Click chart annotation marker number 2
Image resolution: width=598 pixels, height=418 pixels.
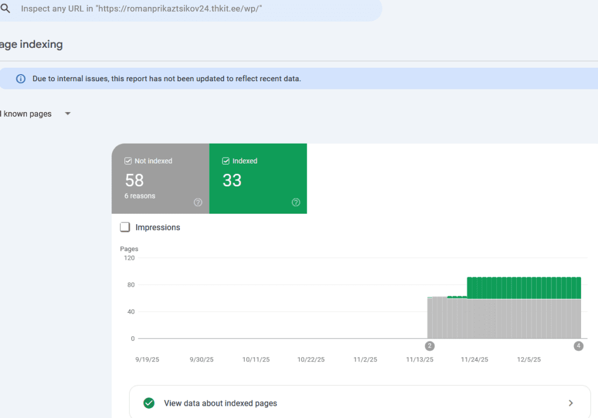click(430, 346)
